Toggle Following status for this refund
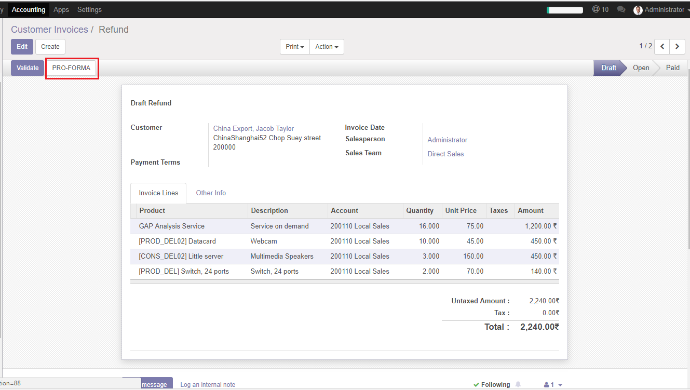 click(491, 384)
